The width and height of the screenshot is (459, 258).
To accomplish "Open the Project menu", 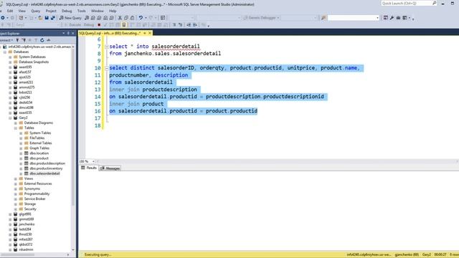I will pos(51,11).
